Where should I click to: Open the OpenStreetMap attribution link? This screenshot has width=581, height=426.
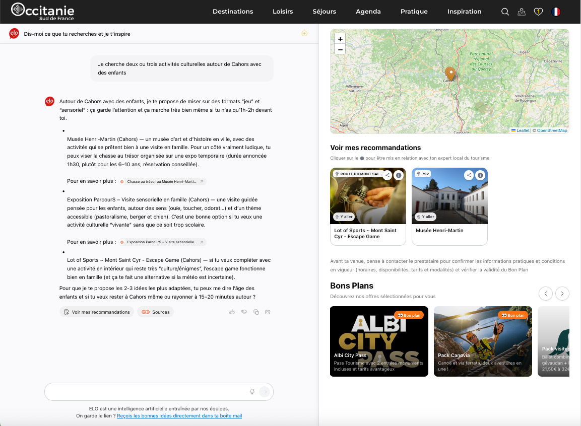click(552, 130)
